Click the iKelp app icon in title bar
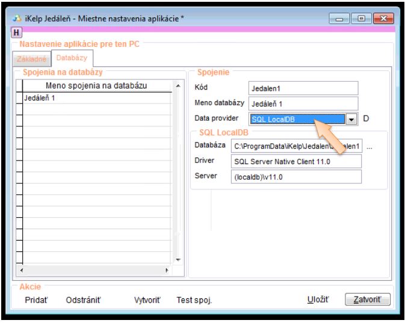The image size is (405, 323). click(x=17, y=19)
